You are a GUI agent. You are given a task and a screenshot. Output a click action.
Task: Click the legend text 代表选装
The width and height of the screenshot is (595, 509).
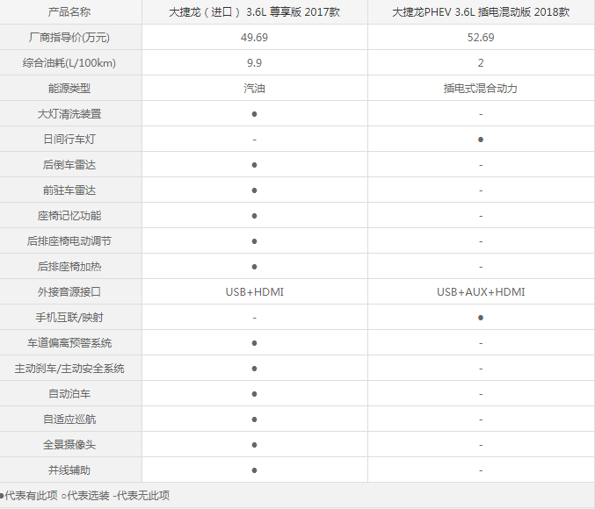pyautogui.click(x=88, y=495)
